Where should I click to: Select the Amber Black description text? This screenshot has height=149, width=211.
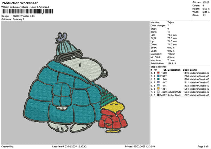pos(174,95)
